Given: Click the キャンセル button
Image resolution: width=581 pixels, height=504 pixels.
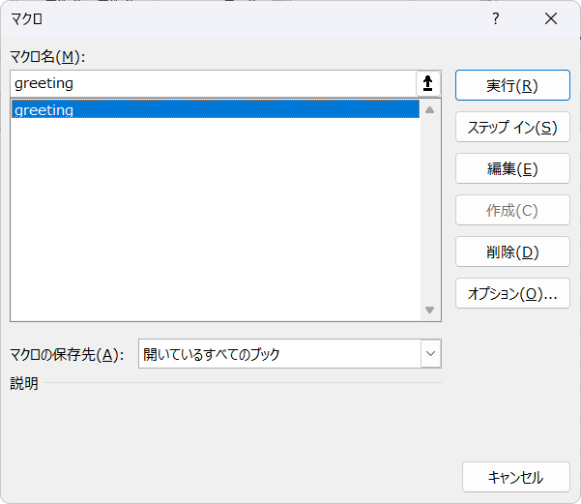Looking at the screenshot, I should click(x=516, y=477).
